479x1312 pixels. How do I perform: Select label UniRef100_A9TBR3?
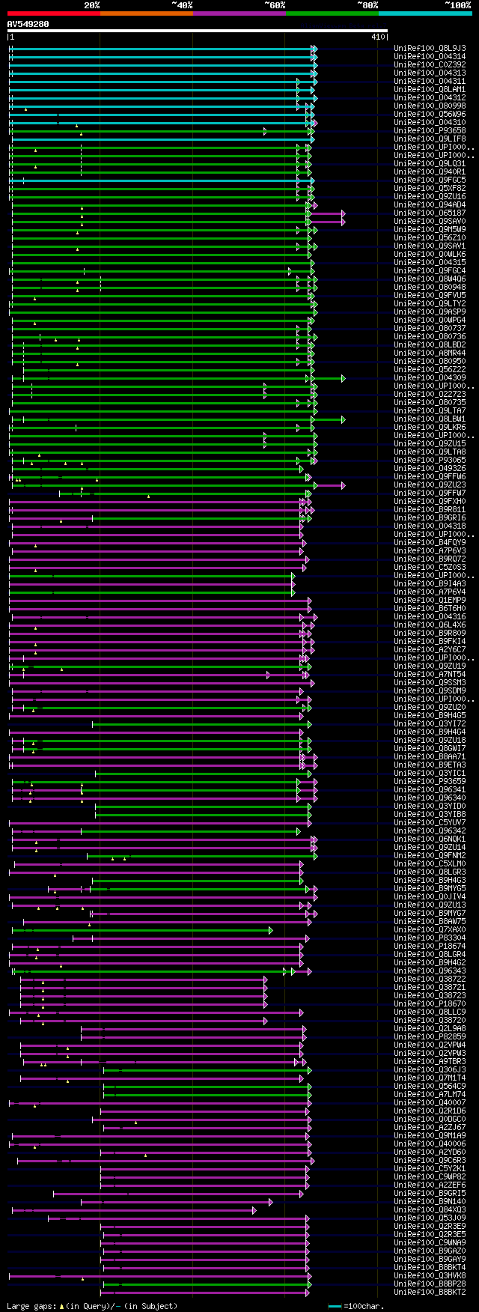[x=430, y=1061]
